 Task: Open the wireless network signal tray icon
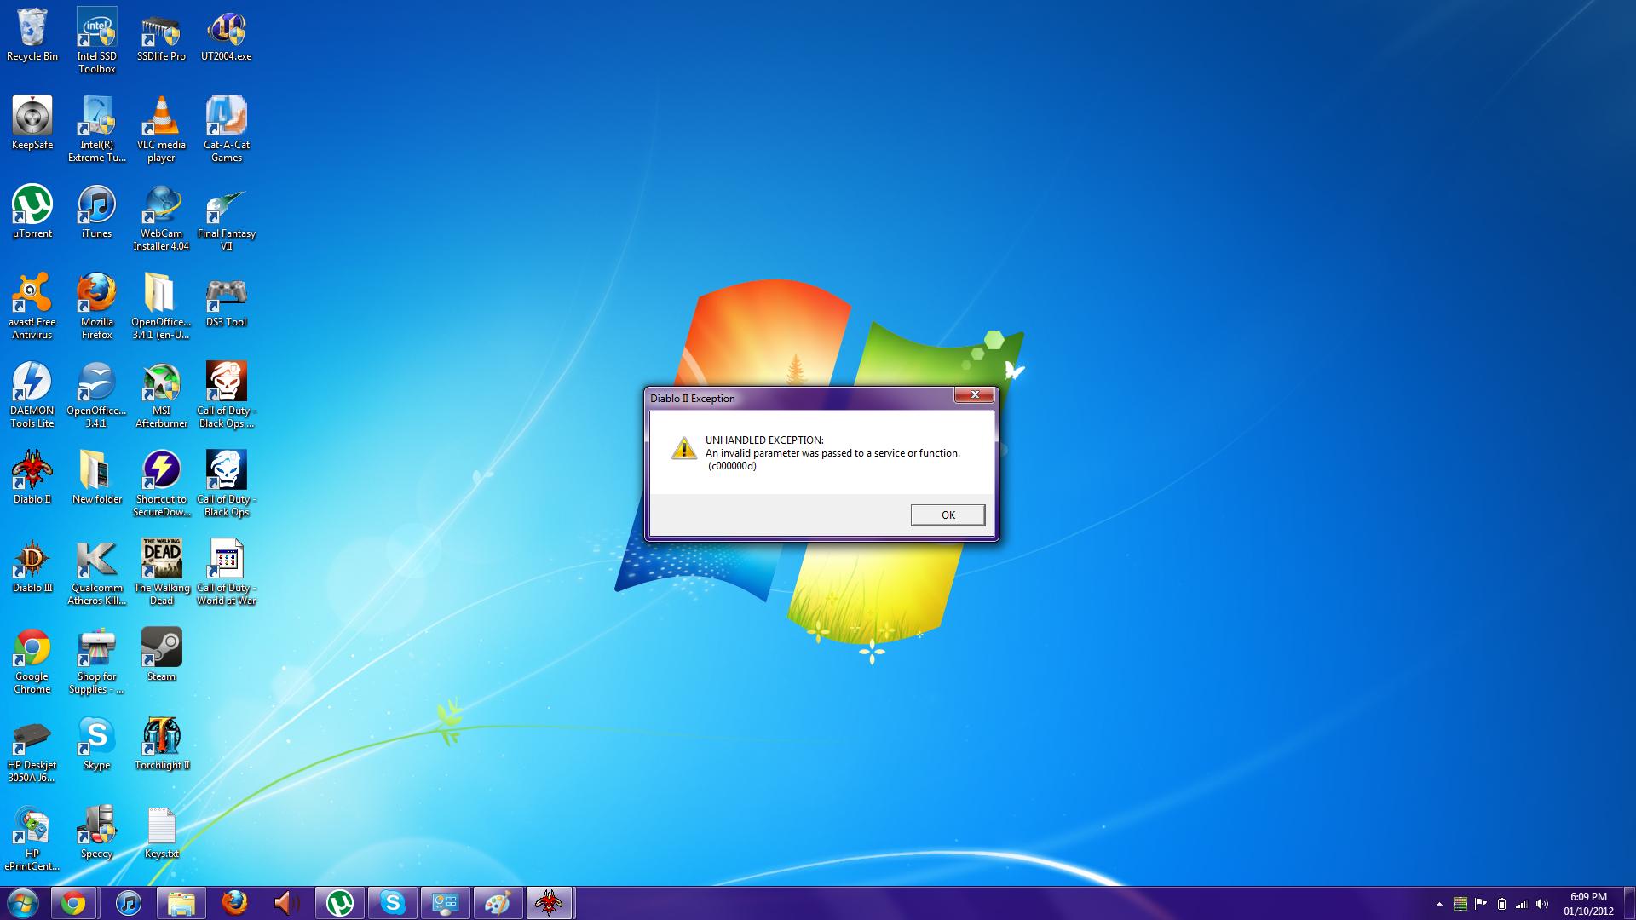tap(1522, 904)
